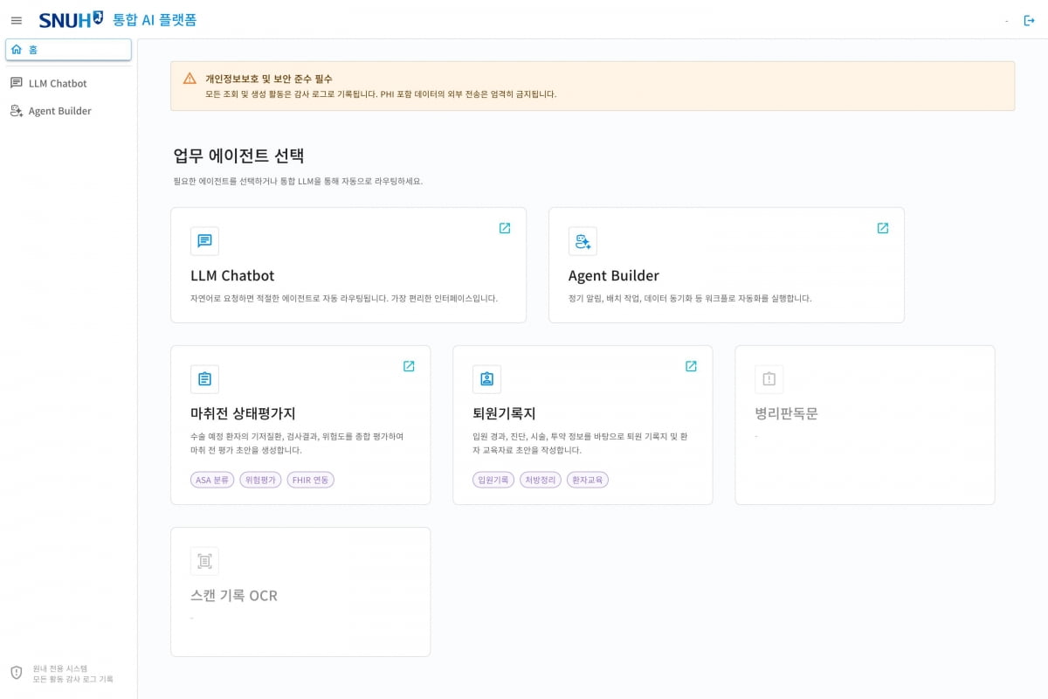The width and height of the screenshot is (1048, 699).
Task: Click the 퇴원기록지 patient record icon
Action: click(x=486, y=378)
